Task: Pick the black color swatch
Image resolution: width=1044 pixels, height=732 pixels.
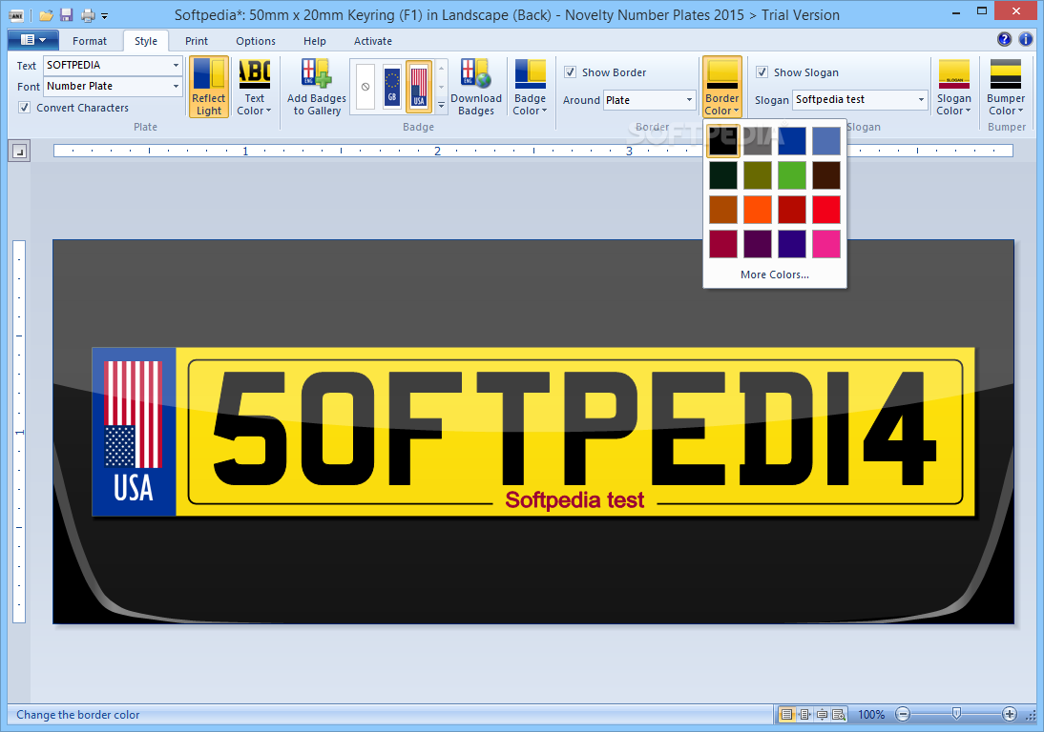Action: pos(723,141)
